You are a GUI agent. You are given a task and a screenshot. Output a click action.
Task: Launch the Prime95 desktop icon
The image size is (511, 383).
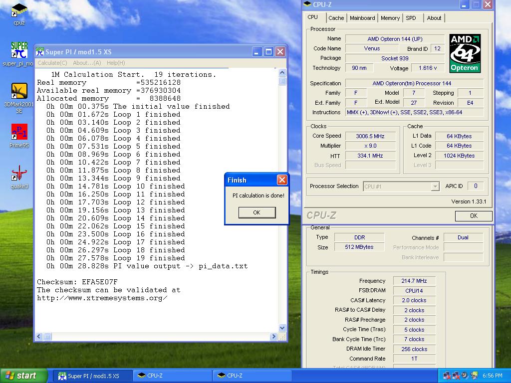point(19,136)
